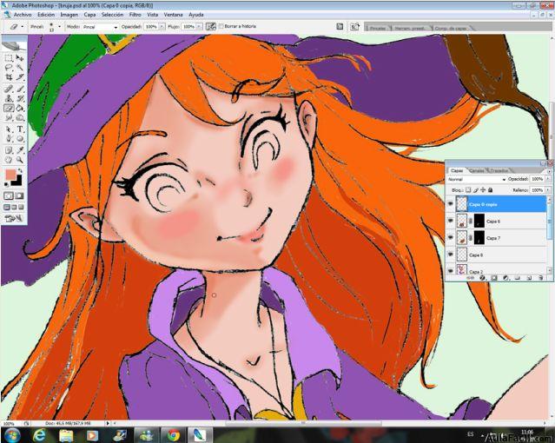Screen dimensions: 555x443
Task: Open Flujo slider arrow in options bar
Action: [199, 27]
